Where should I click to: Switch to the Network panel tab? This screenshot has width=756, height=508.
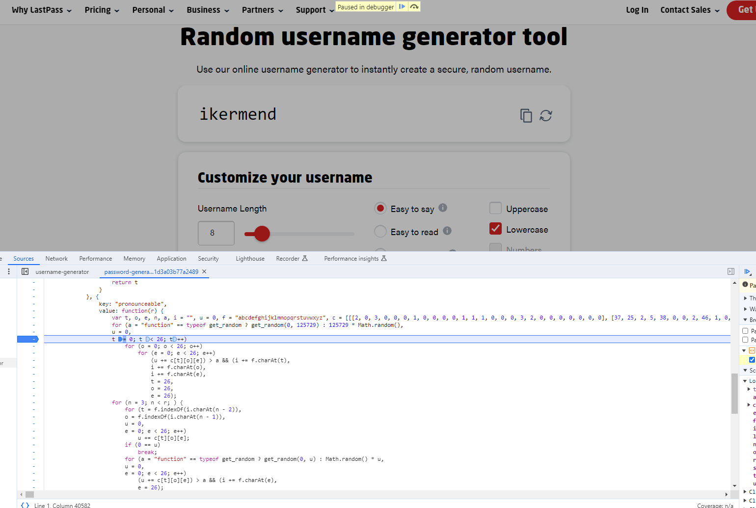pos(56,259)
